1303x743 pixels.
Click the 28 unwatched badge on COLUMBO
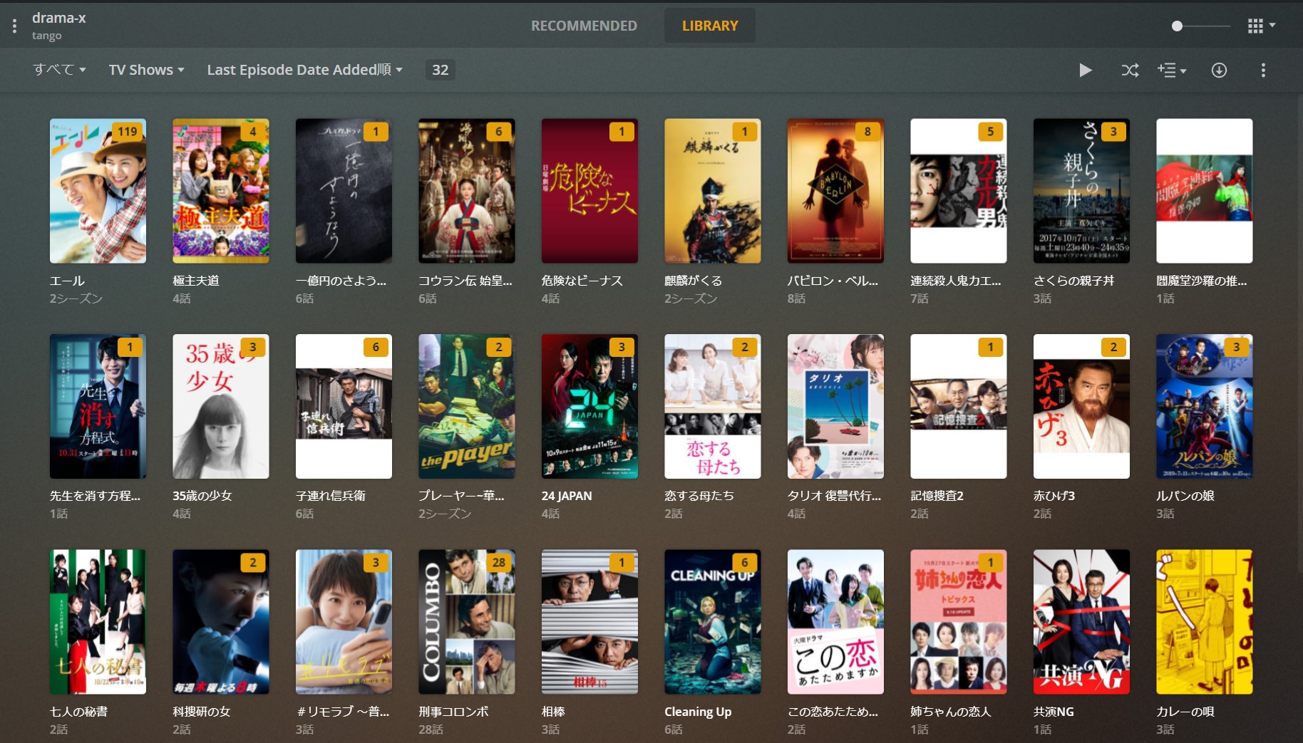coord(498,562)
